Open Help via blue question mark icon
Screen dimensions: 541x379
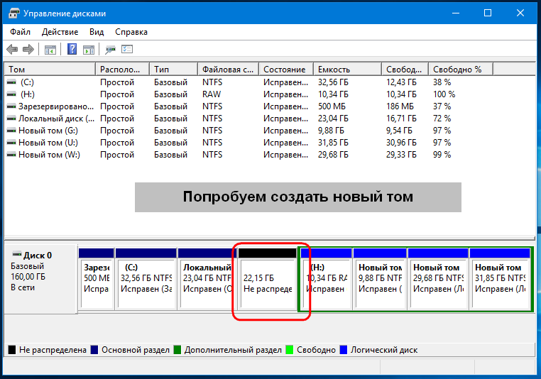click(72, 50)
